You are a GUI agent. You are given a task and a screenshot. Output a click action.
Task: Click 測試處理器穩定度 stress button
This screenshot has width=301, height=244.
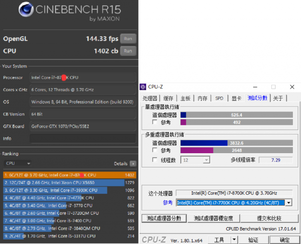coord(213,218)
